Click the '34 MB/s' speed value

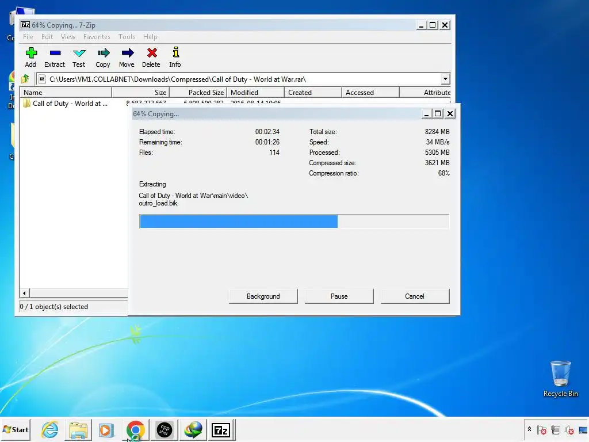point(438,142)
